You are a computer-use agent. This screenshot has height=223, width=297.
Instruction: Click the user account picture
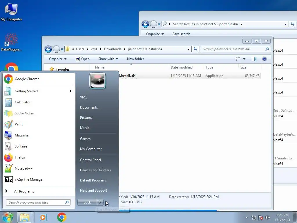[97, 81]
